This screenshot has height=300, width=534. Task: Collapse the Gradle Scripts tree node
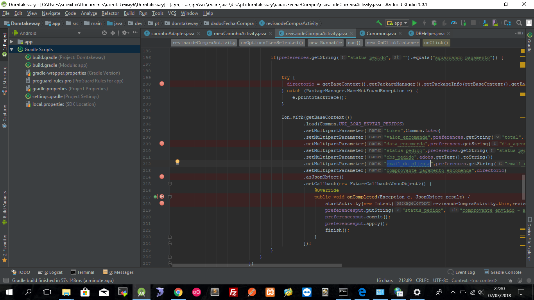12,50
